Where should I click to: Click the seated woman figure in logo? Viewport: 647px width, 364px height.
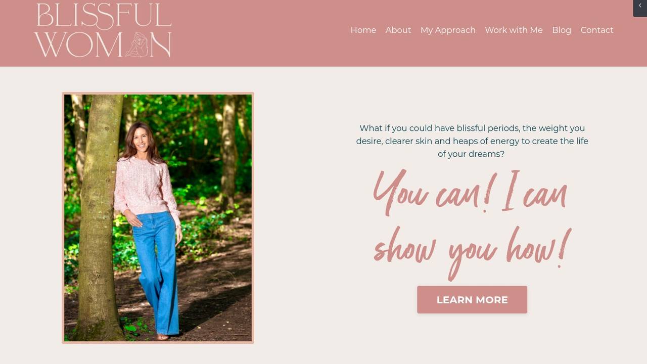[x=136, y=44]
